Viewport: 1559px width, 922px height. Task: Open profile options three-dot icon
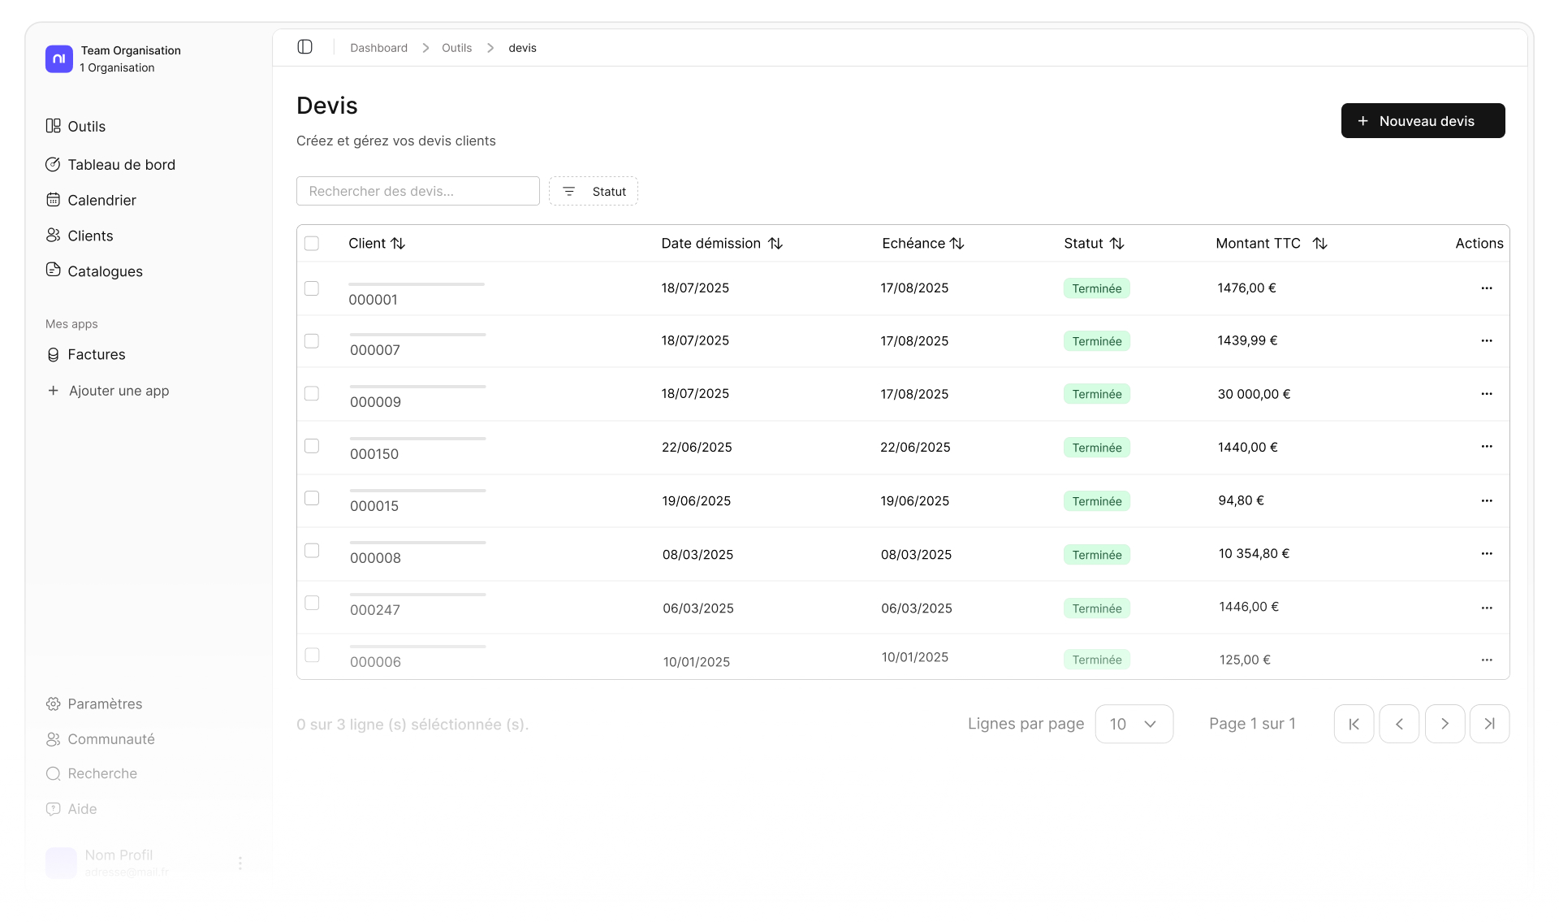pos(240,863)
